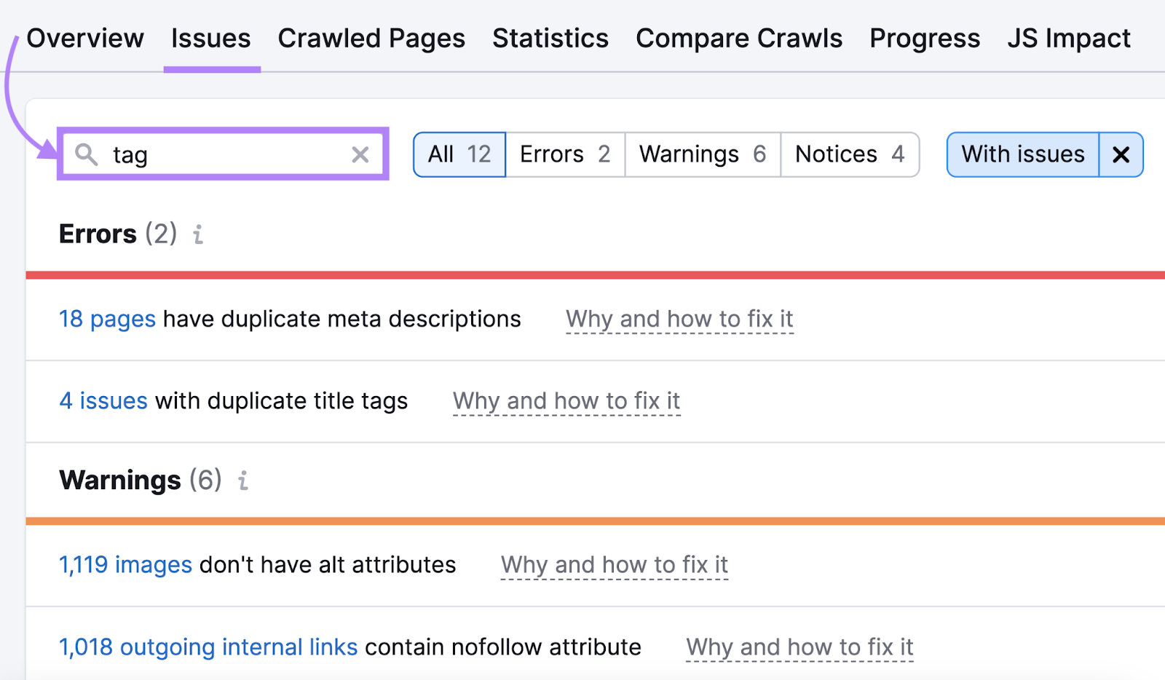The image size is (1165, 680).
Task: Click the info icon next to Errors
Action: point(197,234)
